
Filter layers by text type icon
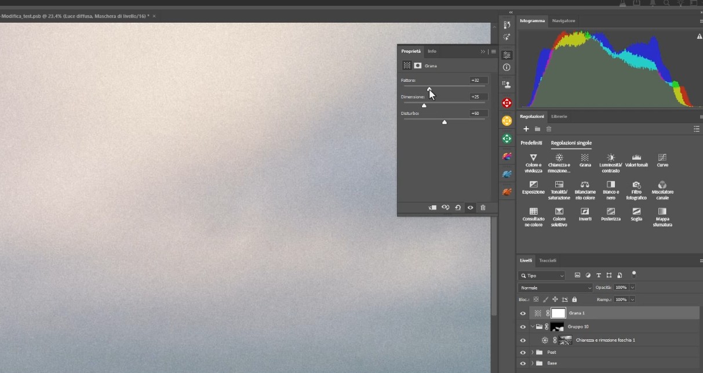pyautogui.click(x=598, y=276)
